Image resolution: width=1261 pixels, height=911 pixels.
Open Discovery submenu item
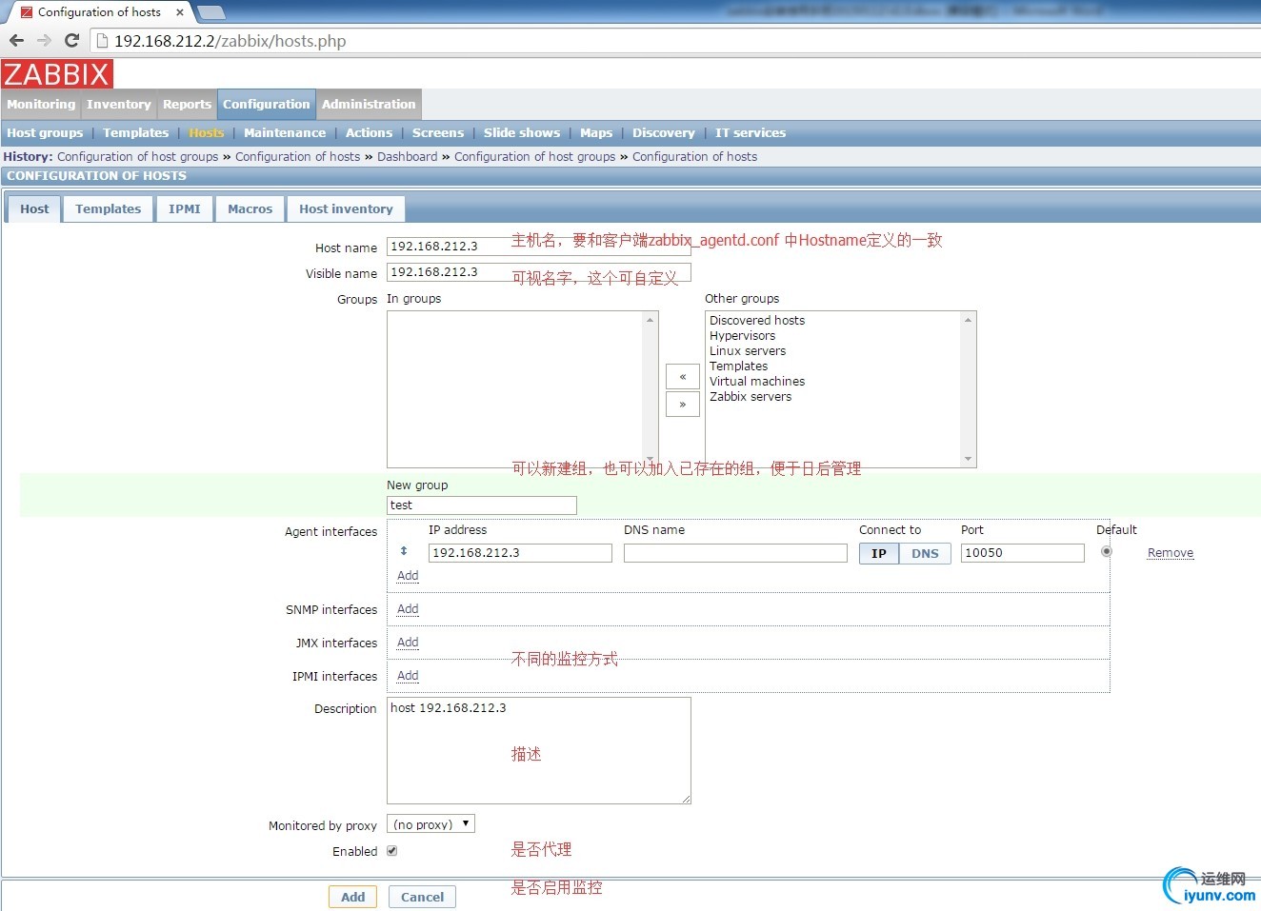664,133
